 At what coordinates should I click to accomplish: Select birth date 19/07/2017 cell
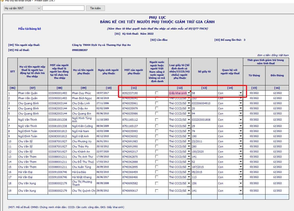108,93
